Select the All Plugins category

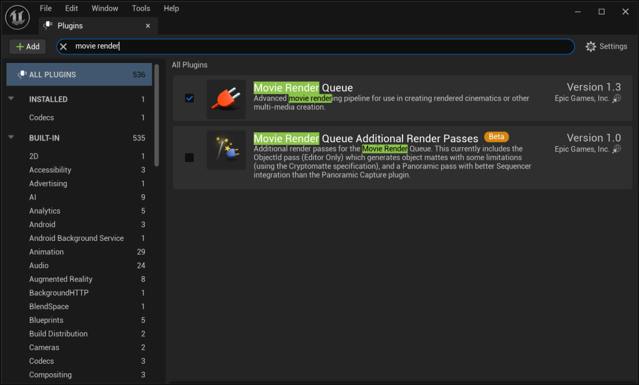(79, 74)
